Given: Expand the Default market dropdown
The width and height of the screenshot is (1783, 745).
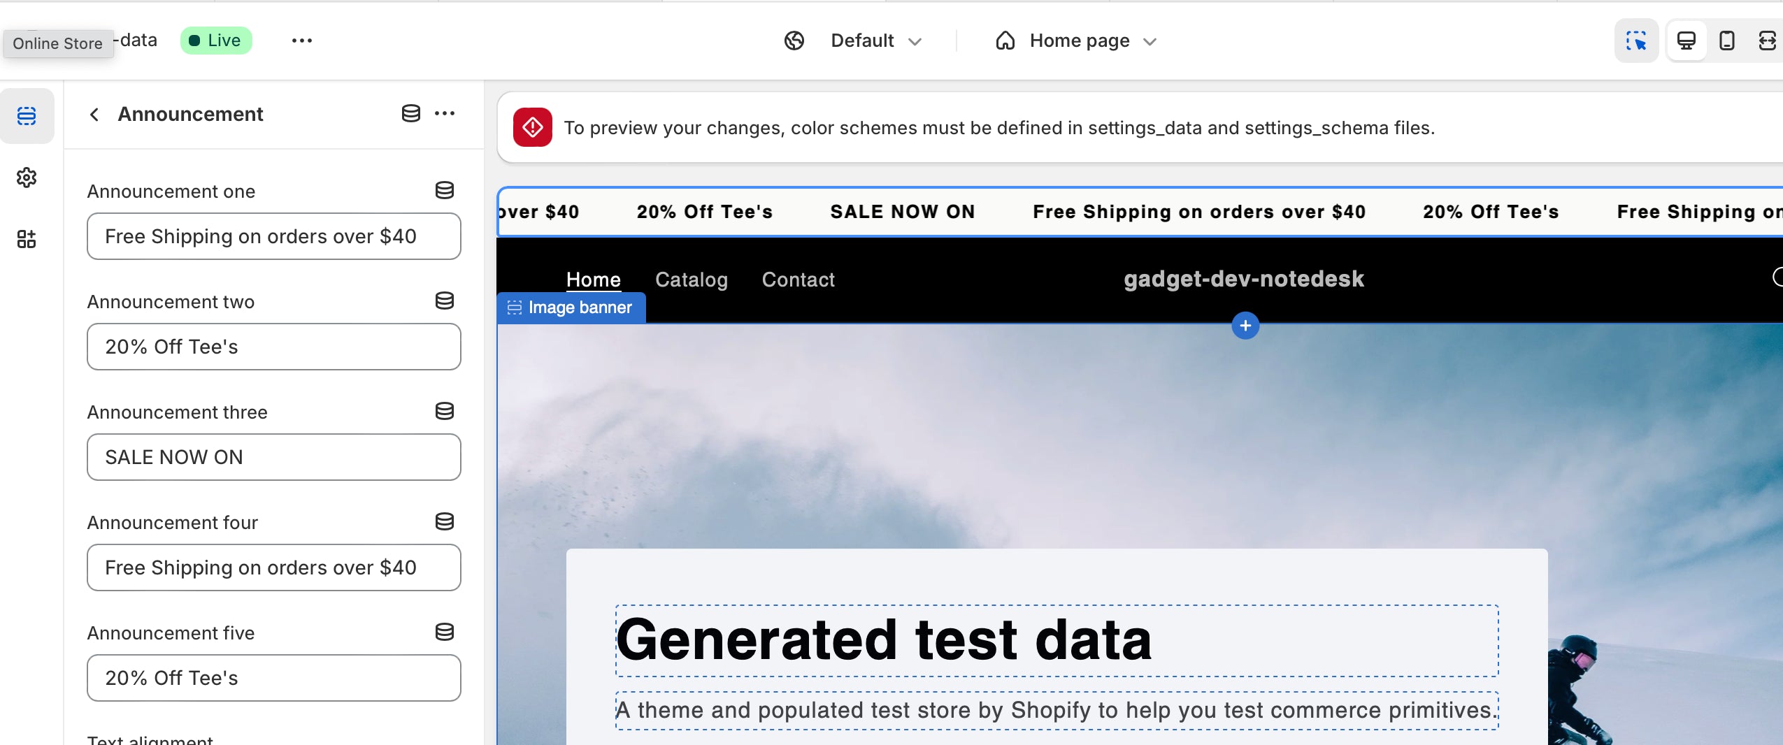Looking at the screenshot, I should (x=875, y=41).
